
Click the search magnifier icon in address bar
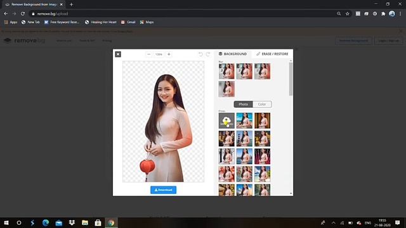pos(339,14)
